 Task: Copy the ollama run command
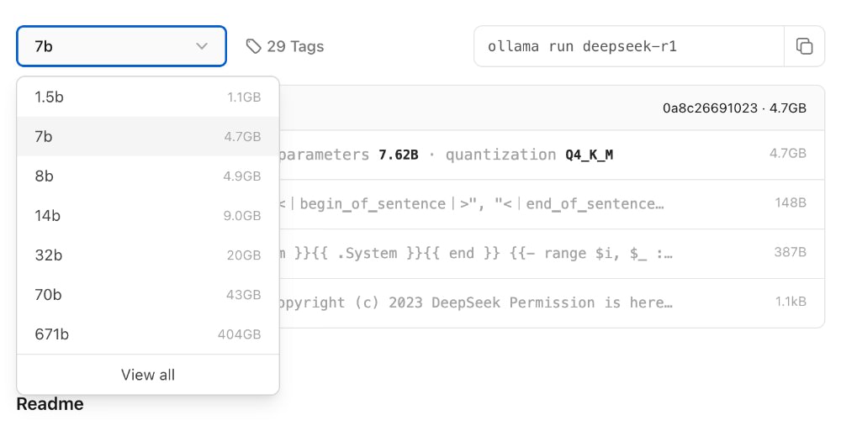(x=804, y=46)
